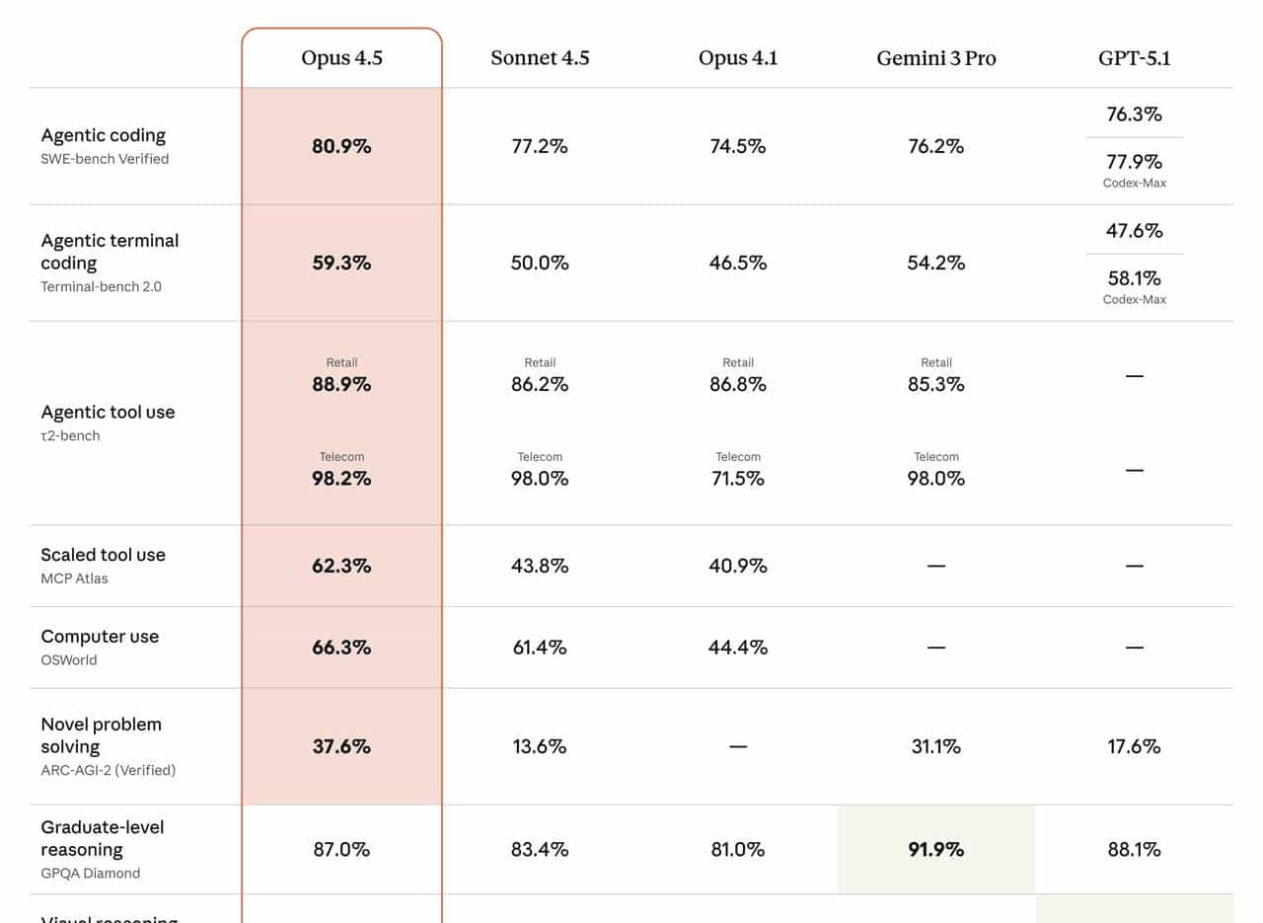
Task: Click Opus 4.5's 37.6% ARC-AGI-2 score
Action: point(341,746)
